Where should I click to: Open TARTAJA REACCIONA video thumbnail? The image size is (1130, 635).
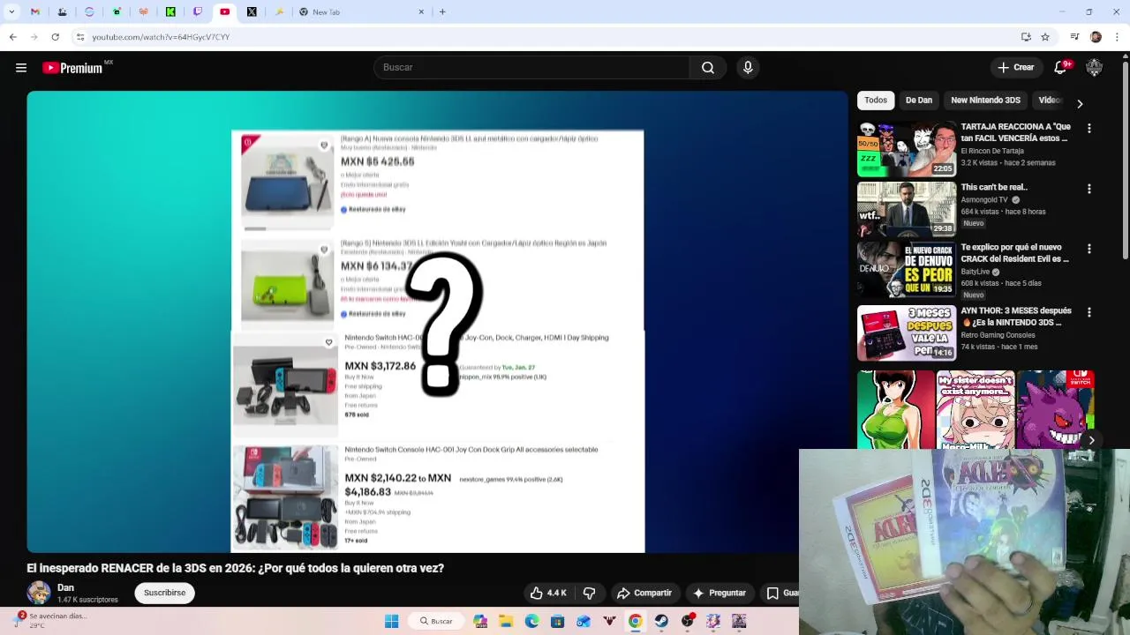907,149
